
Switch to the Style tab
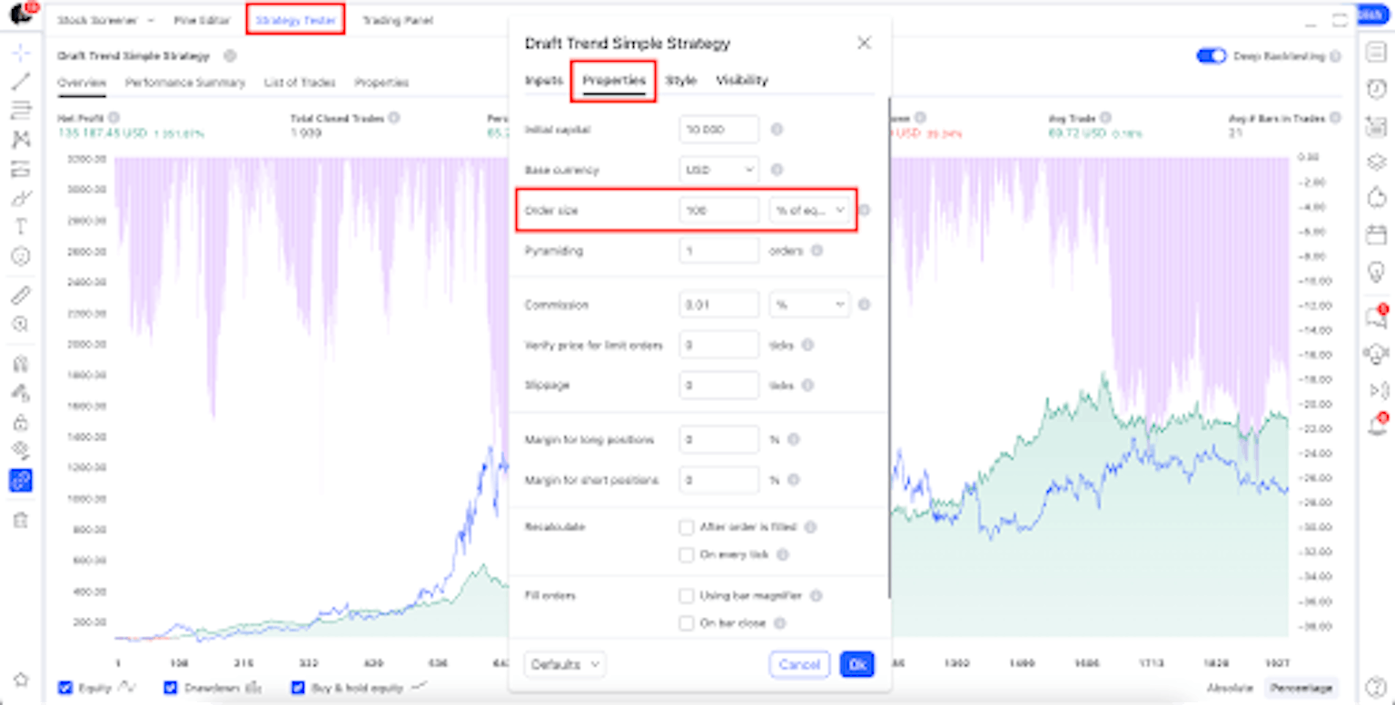point(681,80)
